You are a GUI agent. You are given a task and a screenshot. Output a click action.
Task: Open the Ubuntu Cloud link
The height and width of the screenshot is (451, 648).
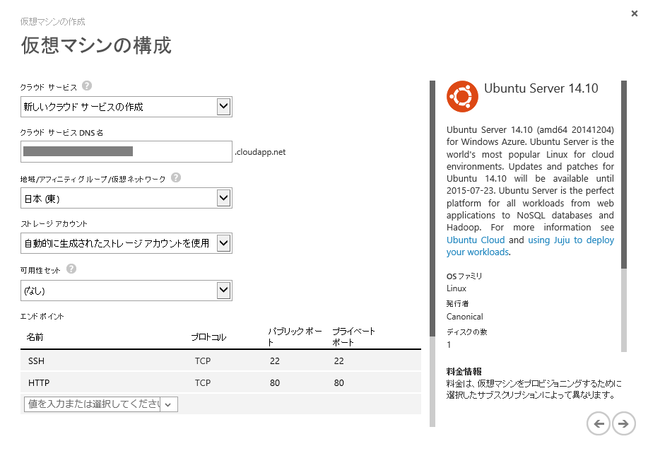(x=476, y=240)
